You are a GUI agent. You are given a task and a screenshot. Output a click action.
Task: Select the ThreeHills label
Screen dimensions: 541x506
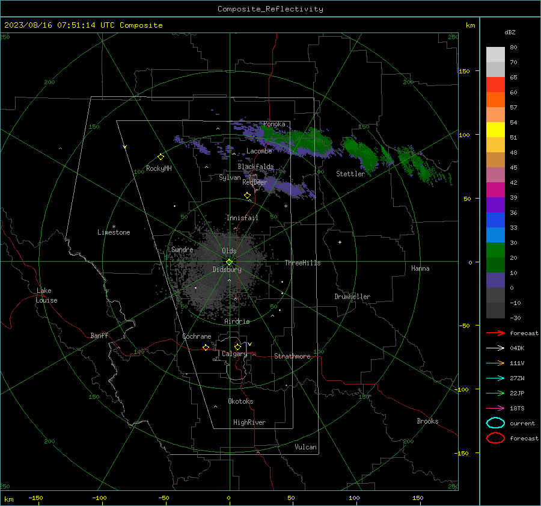302,263
